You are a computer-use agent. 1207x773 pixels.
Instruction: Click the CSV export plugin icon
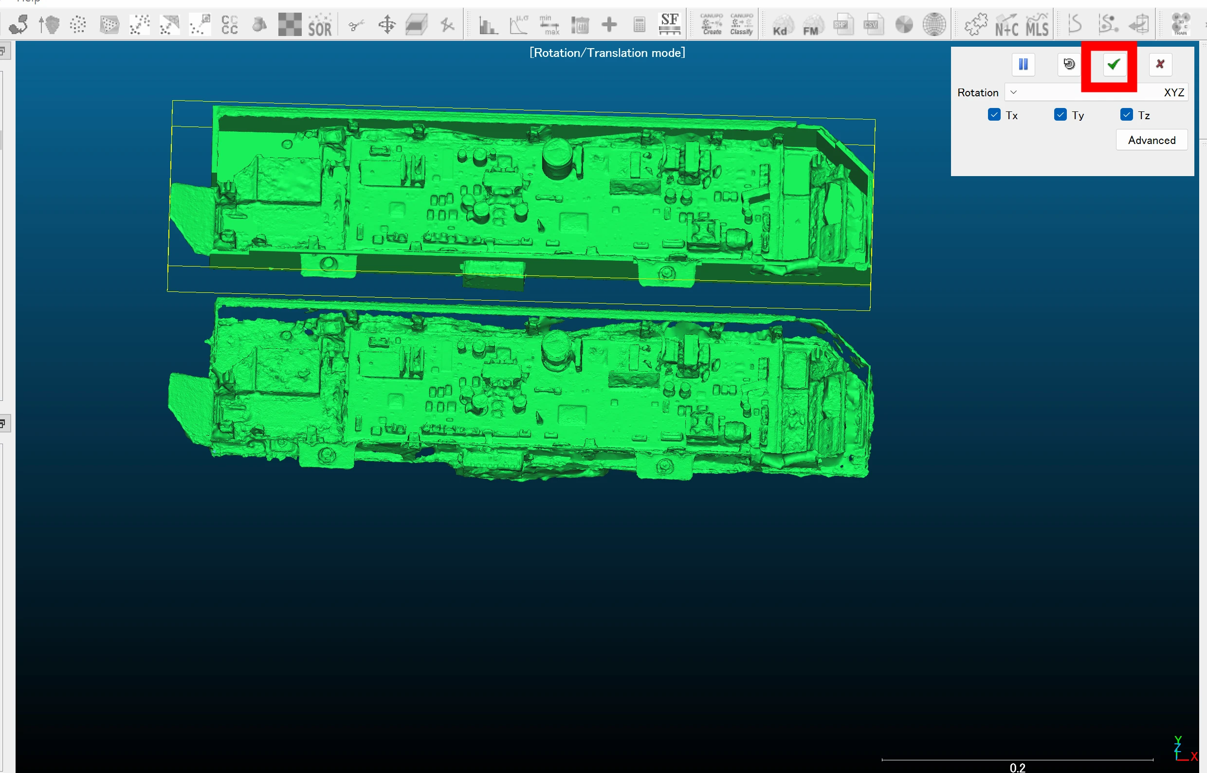tap(873, 25)
